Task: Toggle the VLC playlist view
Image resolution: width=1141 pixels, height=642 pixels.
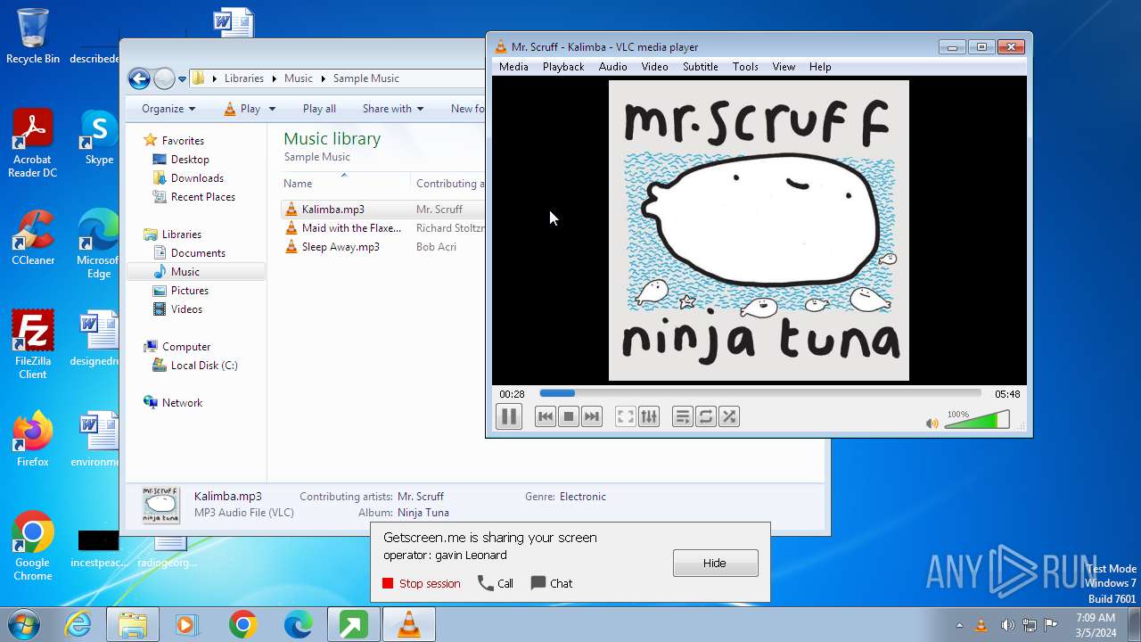Action: tap(683, 416)
